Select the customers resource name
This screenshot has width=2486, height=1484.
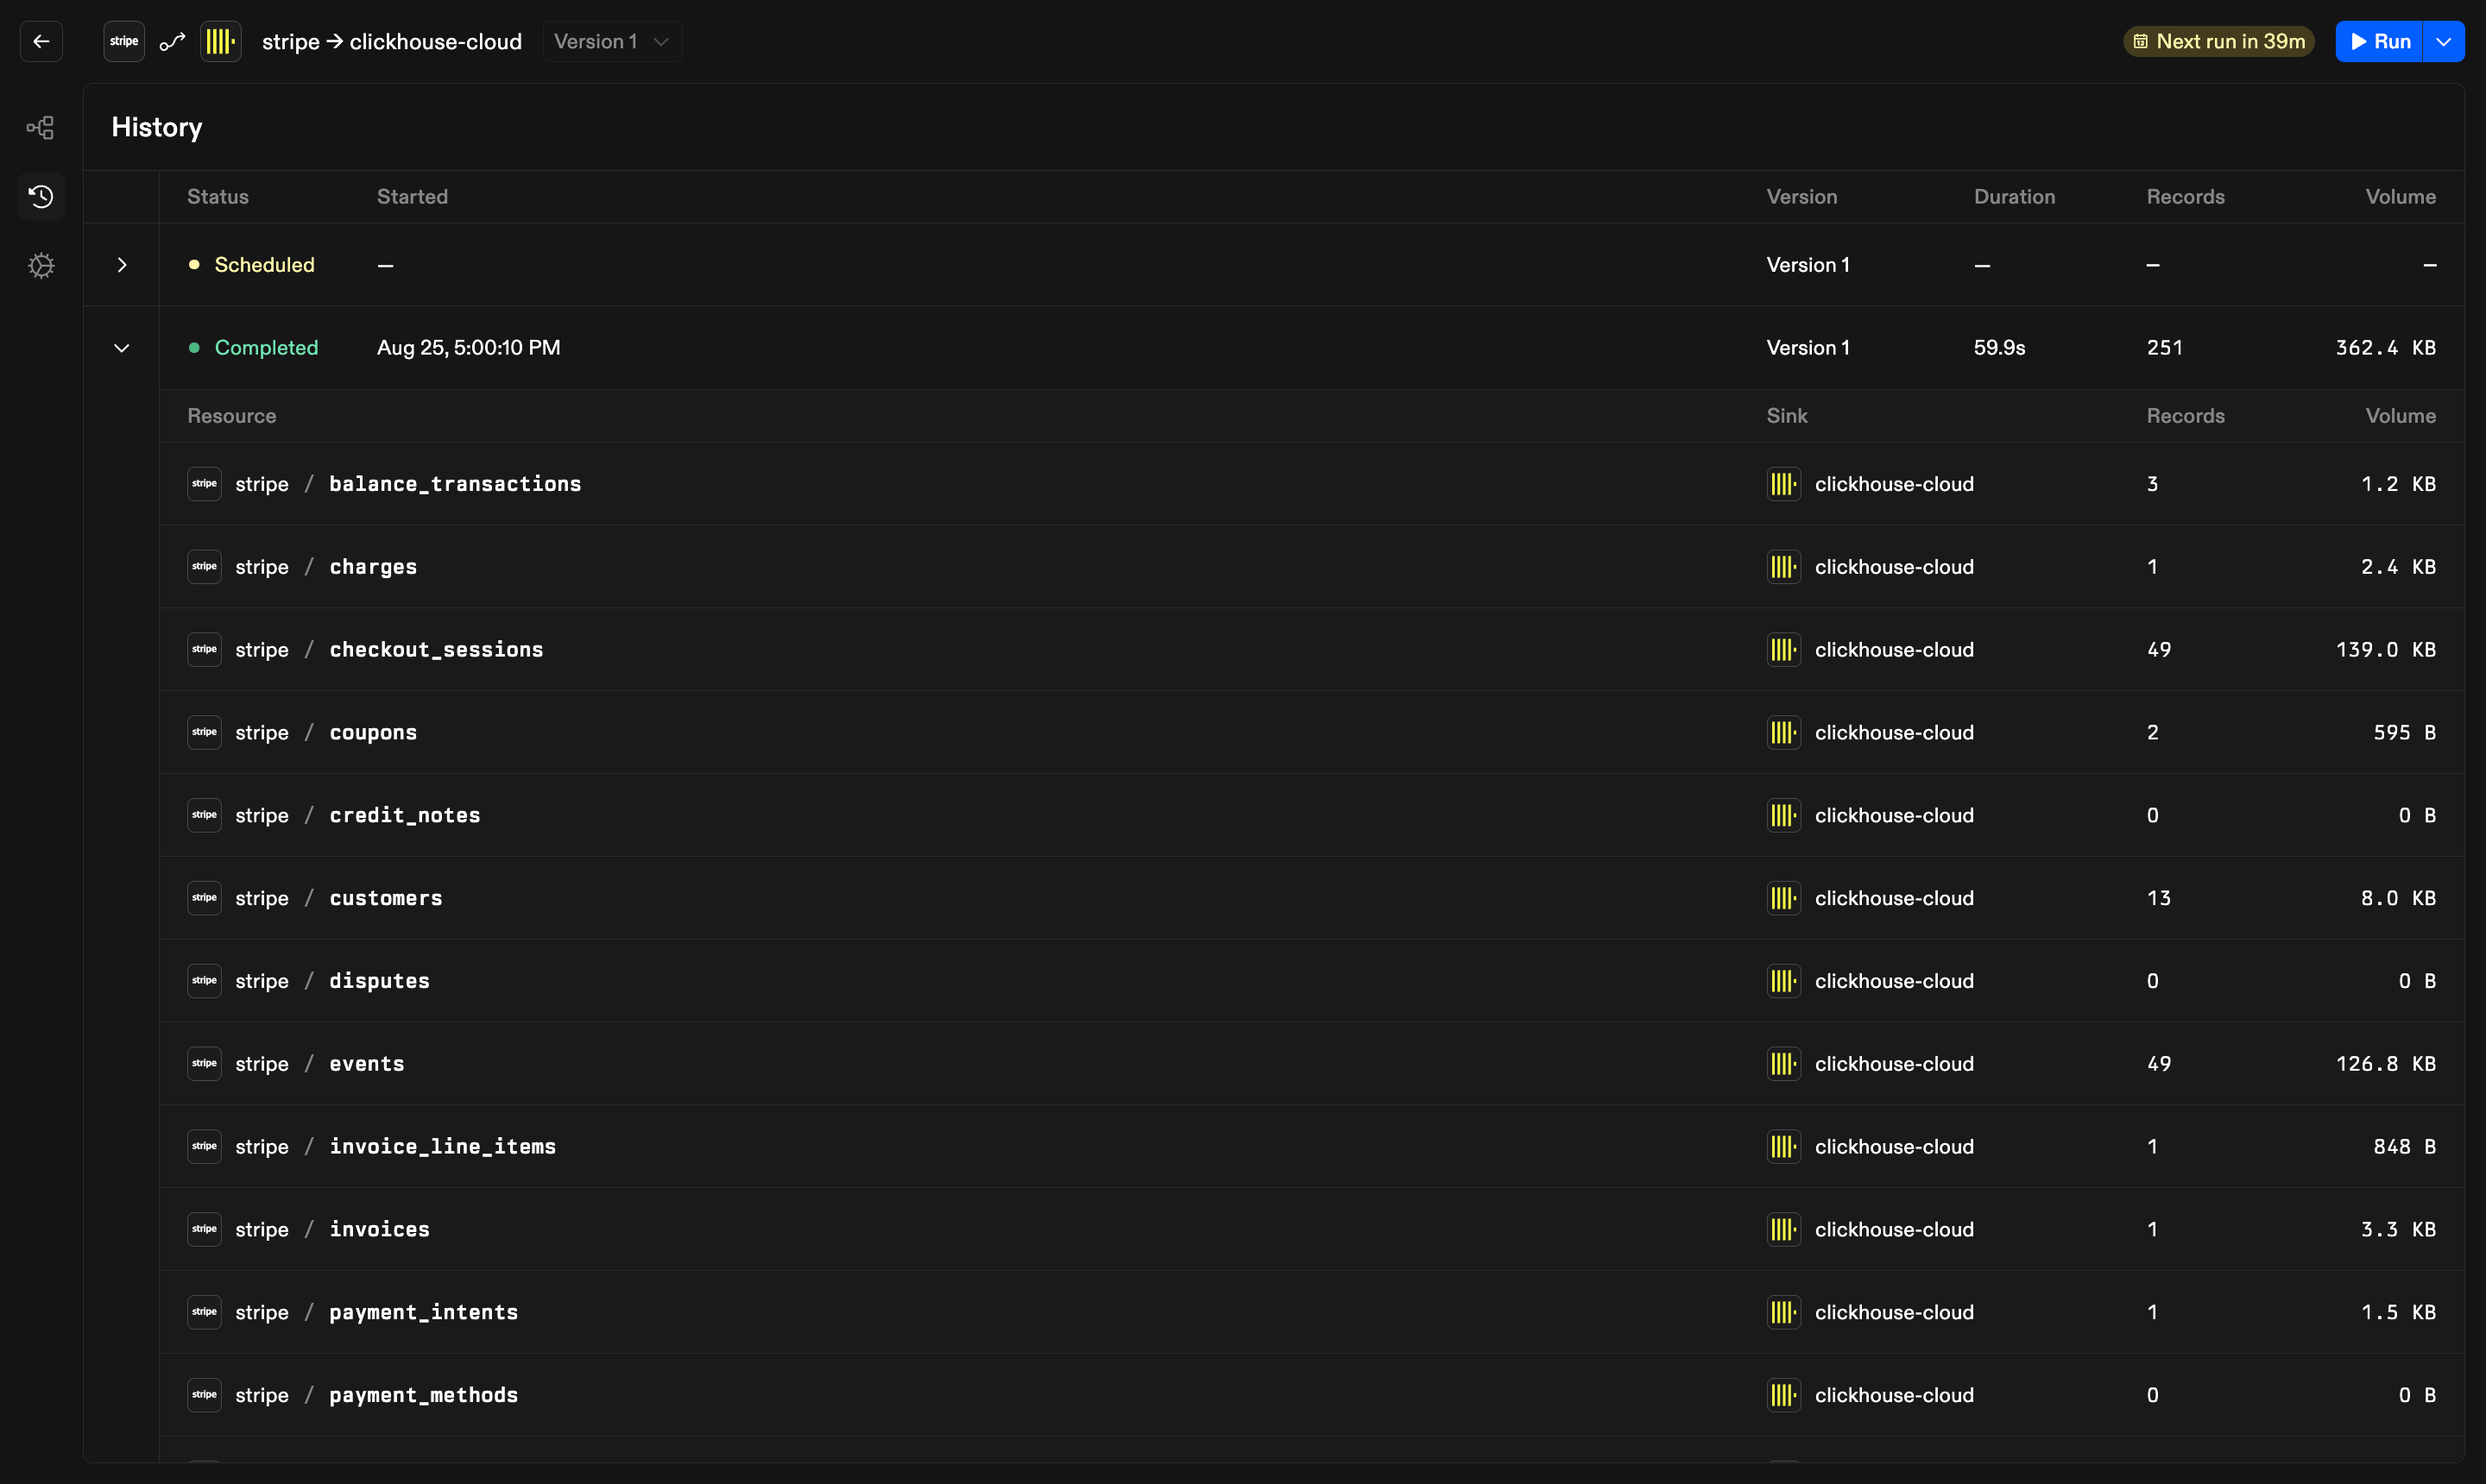(x=386, y=898)
